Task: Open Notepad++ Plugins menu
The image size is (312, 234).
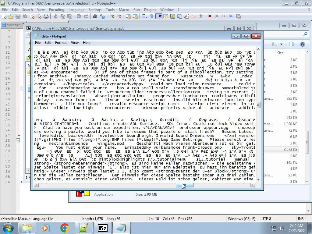Action: [150, 10]
